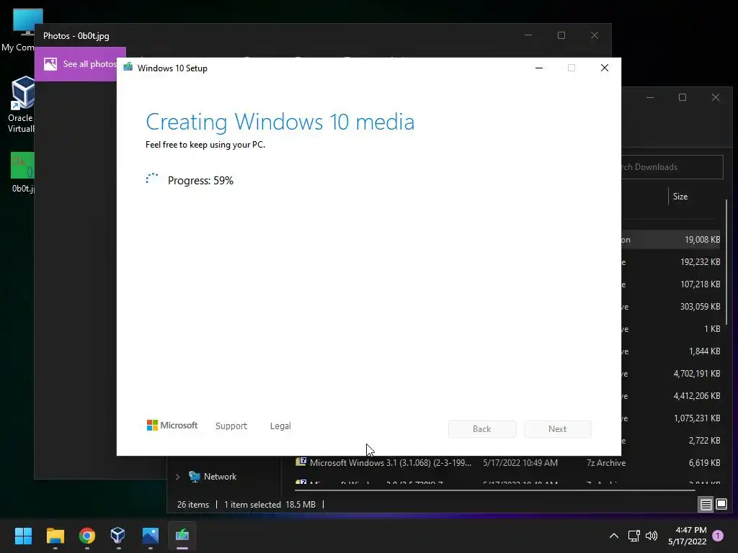Click the Explorer horizontal scrollbar
Image resolution: width=738 pixels, height=553 pixels.
tap(494, 490)
